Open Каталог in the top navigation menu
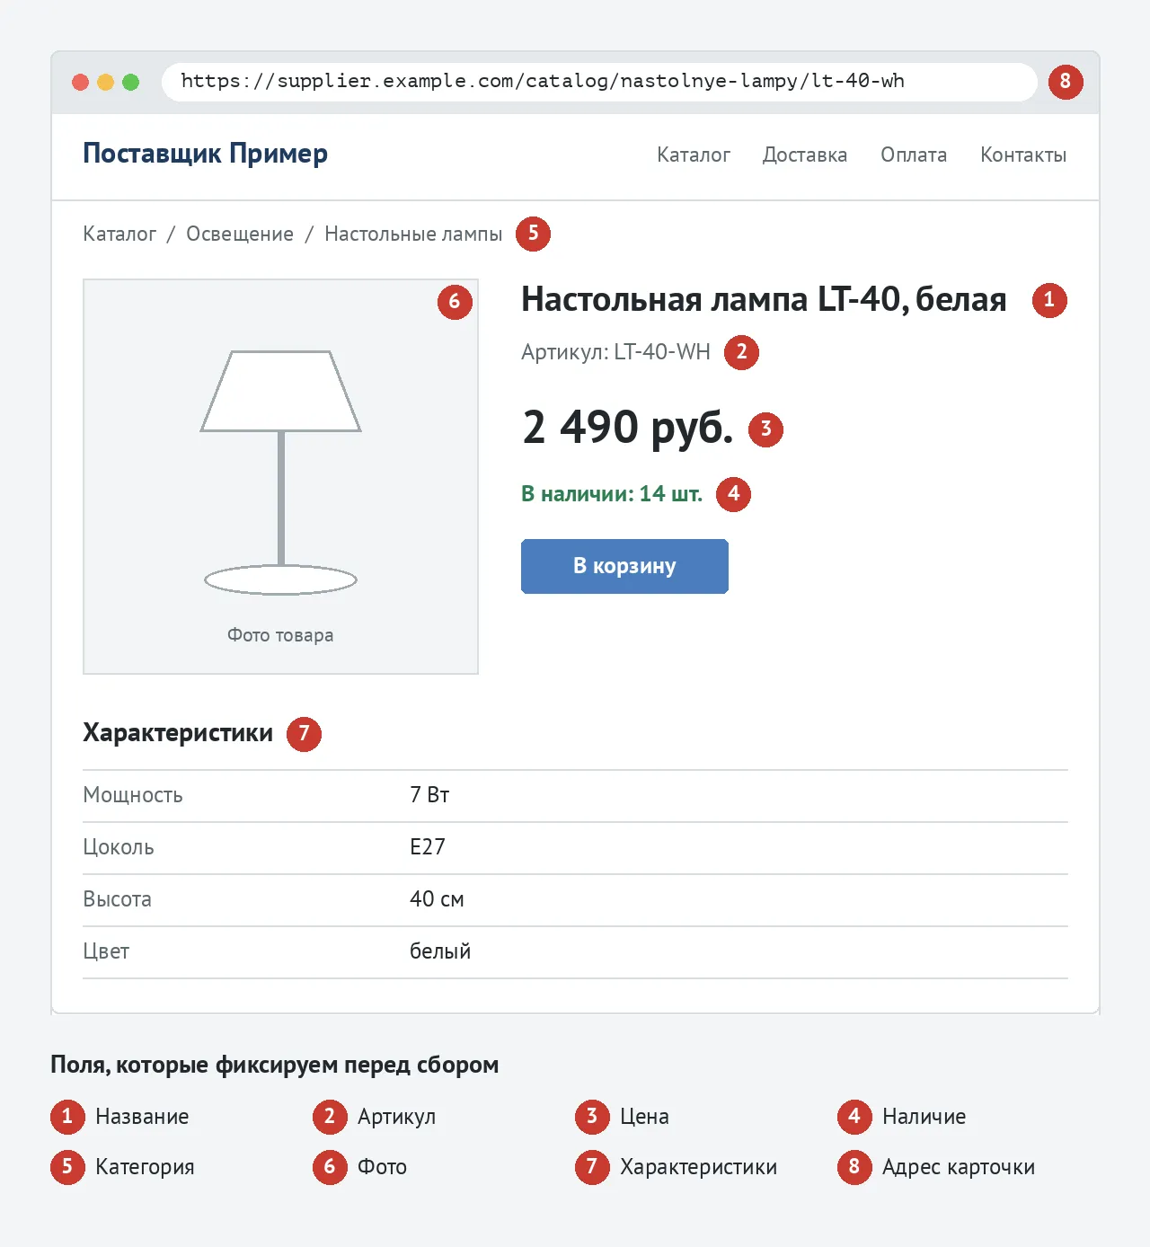The height and width of the screenshot is (1247, 1150). (x=694, y=155)
